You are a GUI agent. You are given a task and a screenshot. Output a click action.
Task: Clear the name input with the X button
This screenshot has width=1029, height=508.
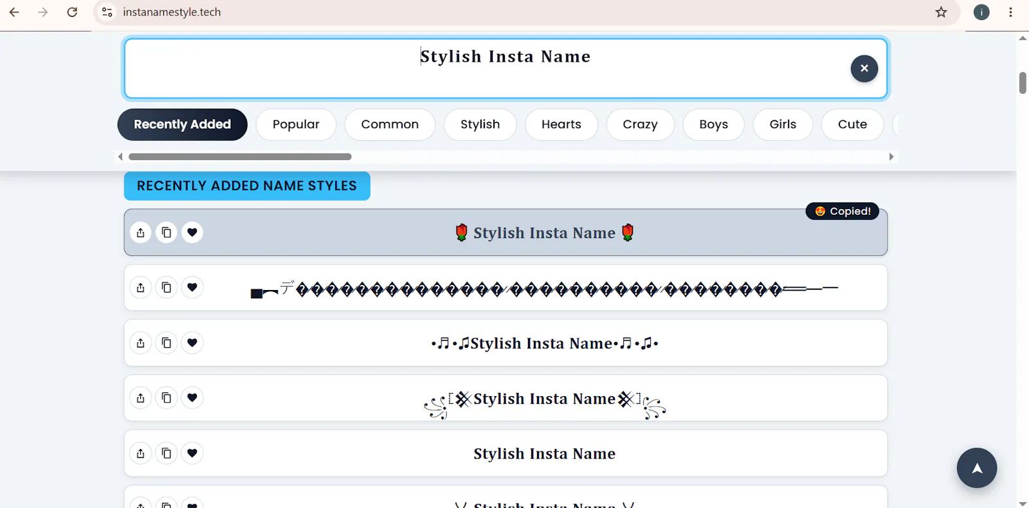pyautogui.click(x=864, y=68)
